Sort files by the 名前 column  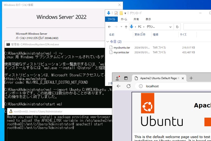click(112, 35)
